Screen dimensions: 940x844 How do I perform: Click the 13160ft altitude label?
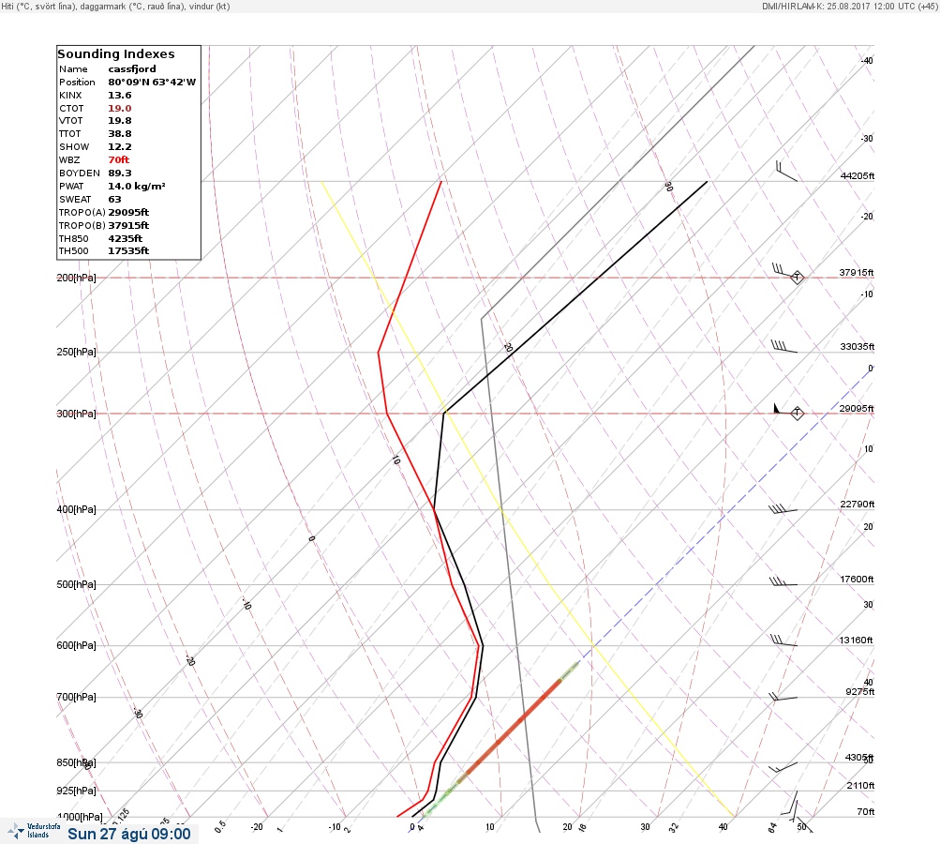point(856,641)
